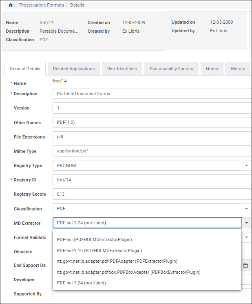Select PDF-hul-1.24 (not listed) in list
The width and height of the screenshot is (252, 304).
click(81, 283)
